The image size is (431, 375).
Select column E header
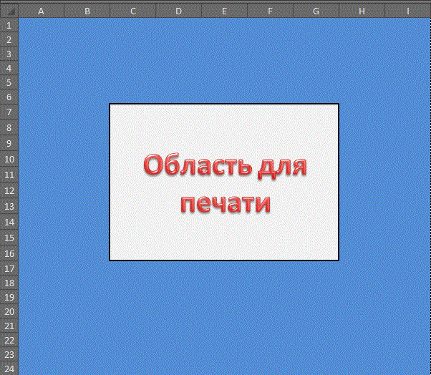click(224, 11)
